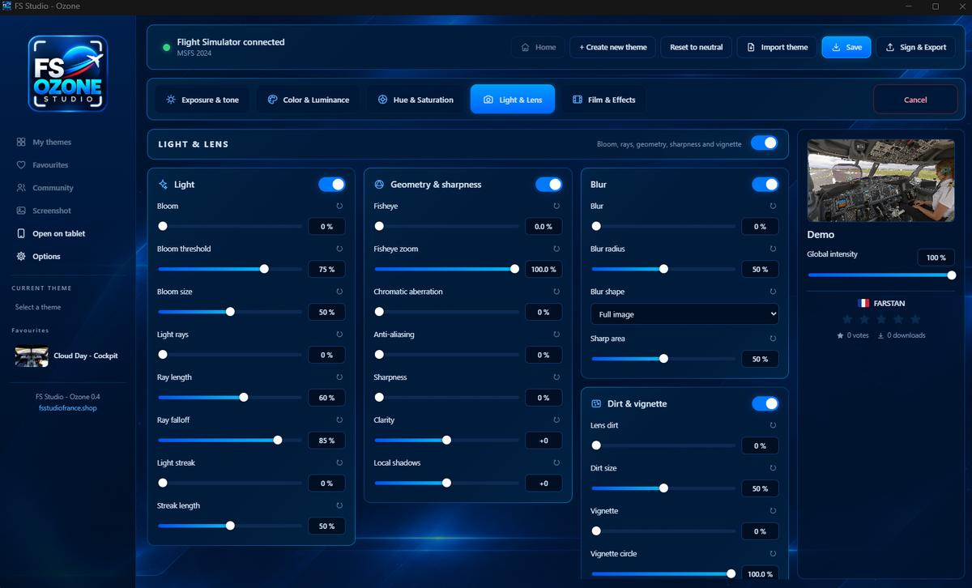Disable the Light section toggle
The image size is (972, 588).
(x=331, y=185)
